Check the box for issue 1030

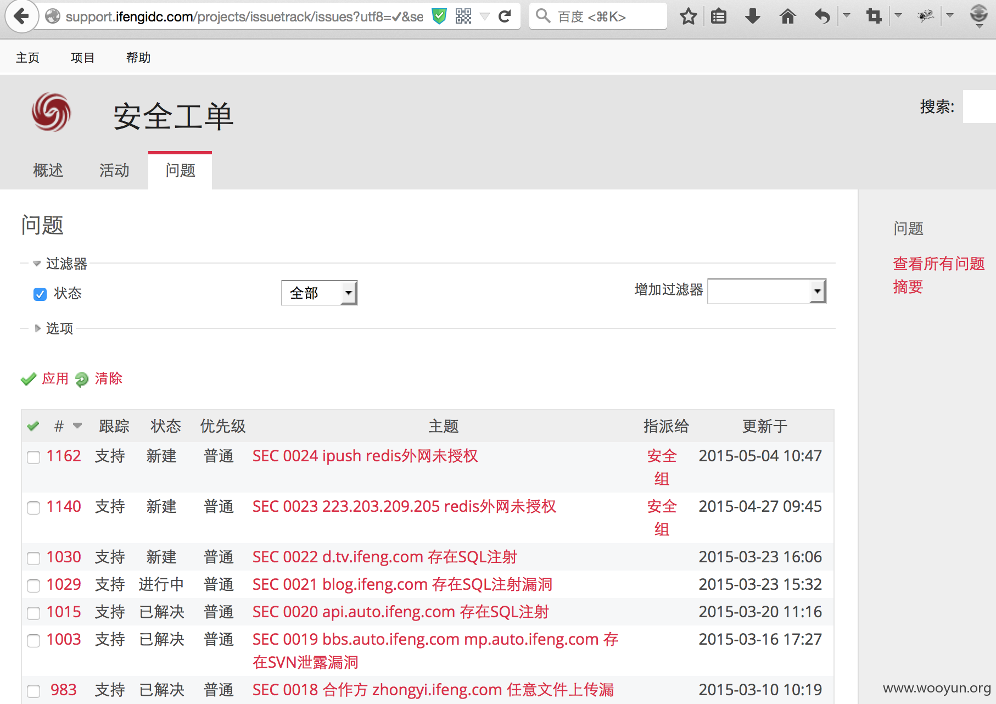33,558
